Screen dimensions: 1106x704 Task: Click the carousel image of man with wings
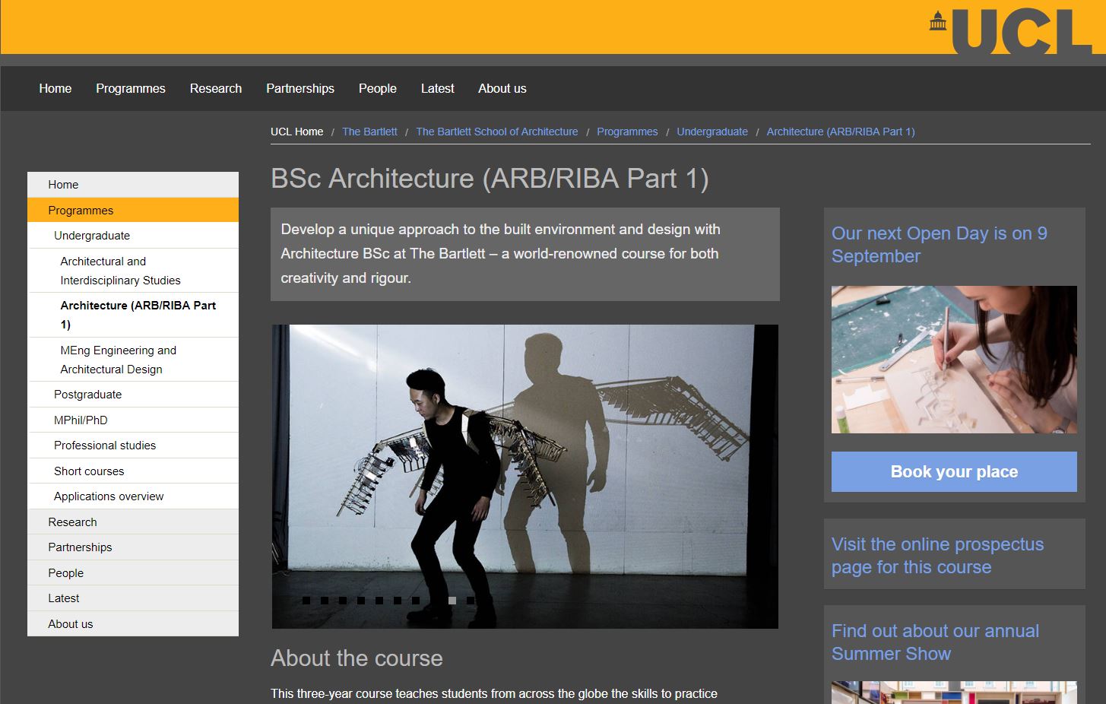[x=524, y=477]
